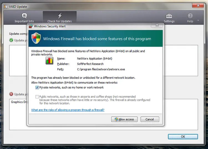
Task: Open the Important Info tab in VAIO Update
Action: (x=24, y=18)
